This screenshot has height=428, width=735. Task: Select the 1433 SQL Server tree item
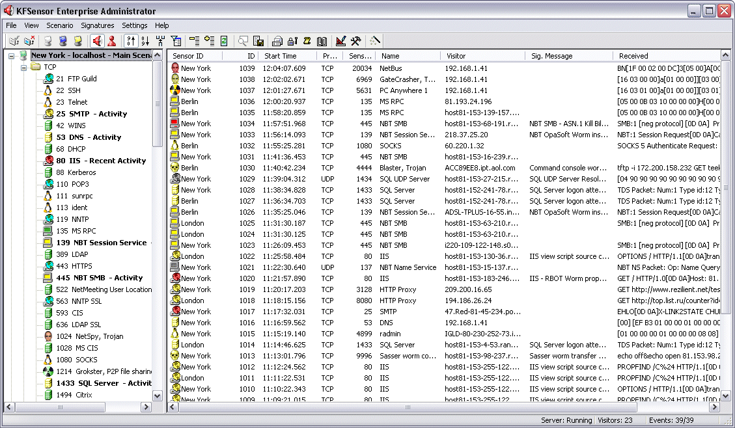click(x=104, y=383)
